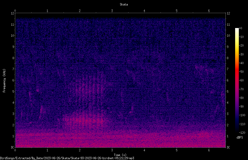The height and width of the screenshot is (160, 248).
Task: Click the "DC" label on the right frequency axis
Action: point(228,147)
